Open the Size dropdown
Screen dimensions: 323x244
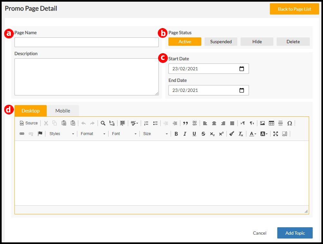coord(155,134)
